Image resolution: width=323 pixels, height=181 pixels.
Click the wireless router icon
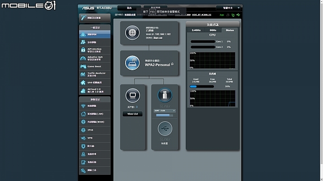pyautogui.click(x=132, y=63)
